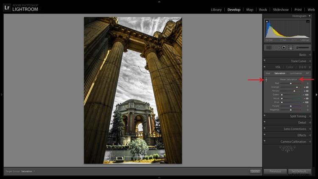Click the Done button in toolbar
This screenshot has width=318, height=179.
click(255, 171)
